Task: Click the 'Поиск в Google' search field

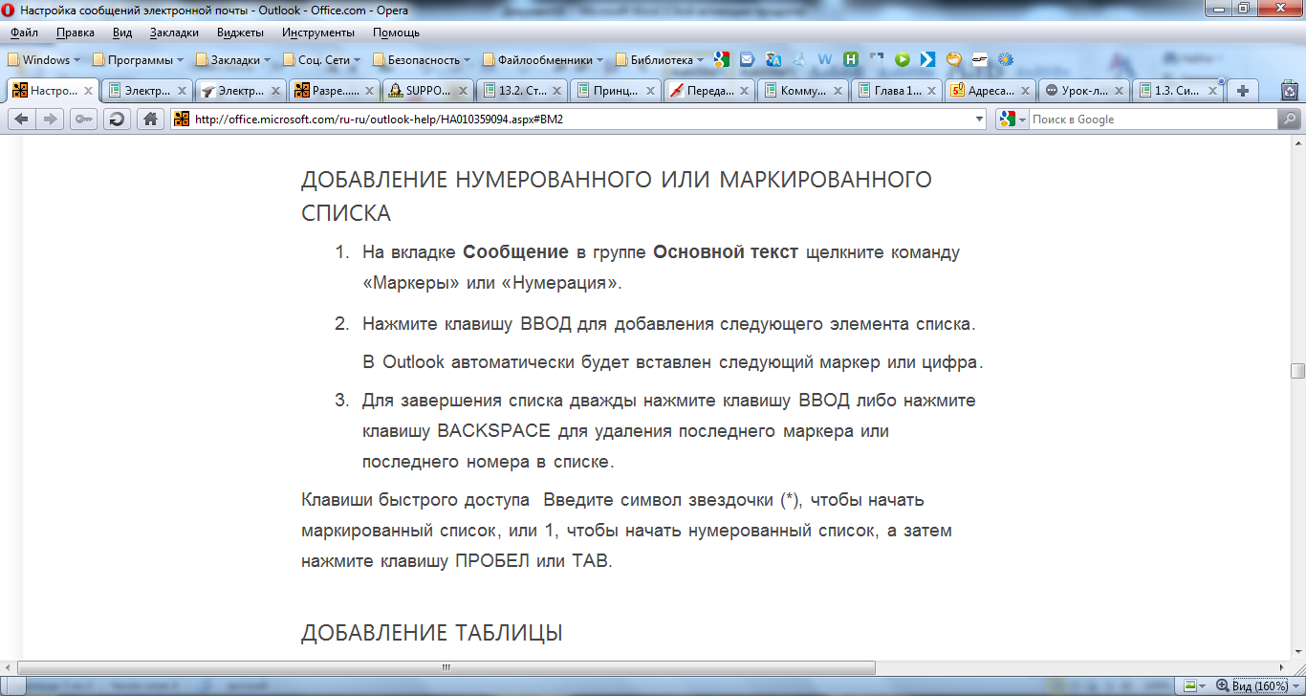Action: 1152,120
